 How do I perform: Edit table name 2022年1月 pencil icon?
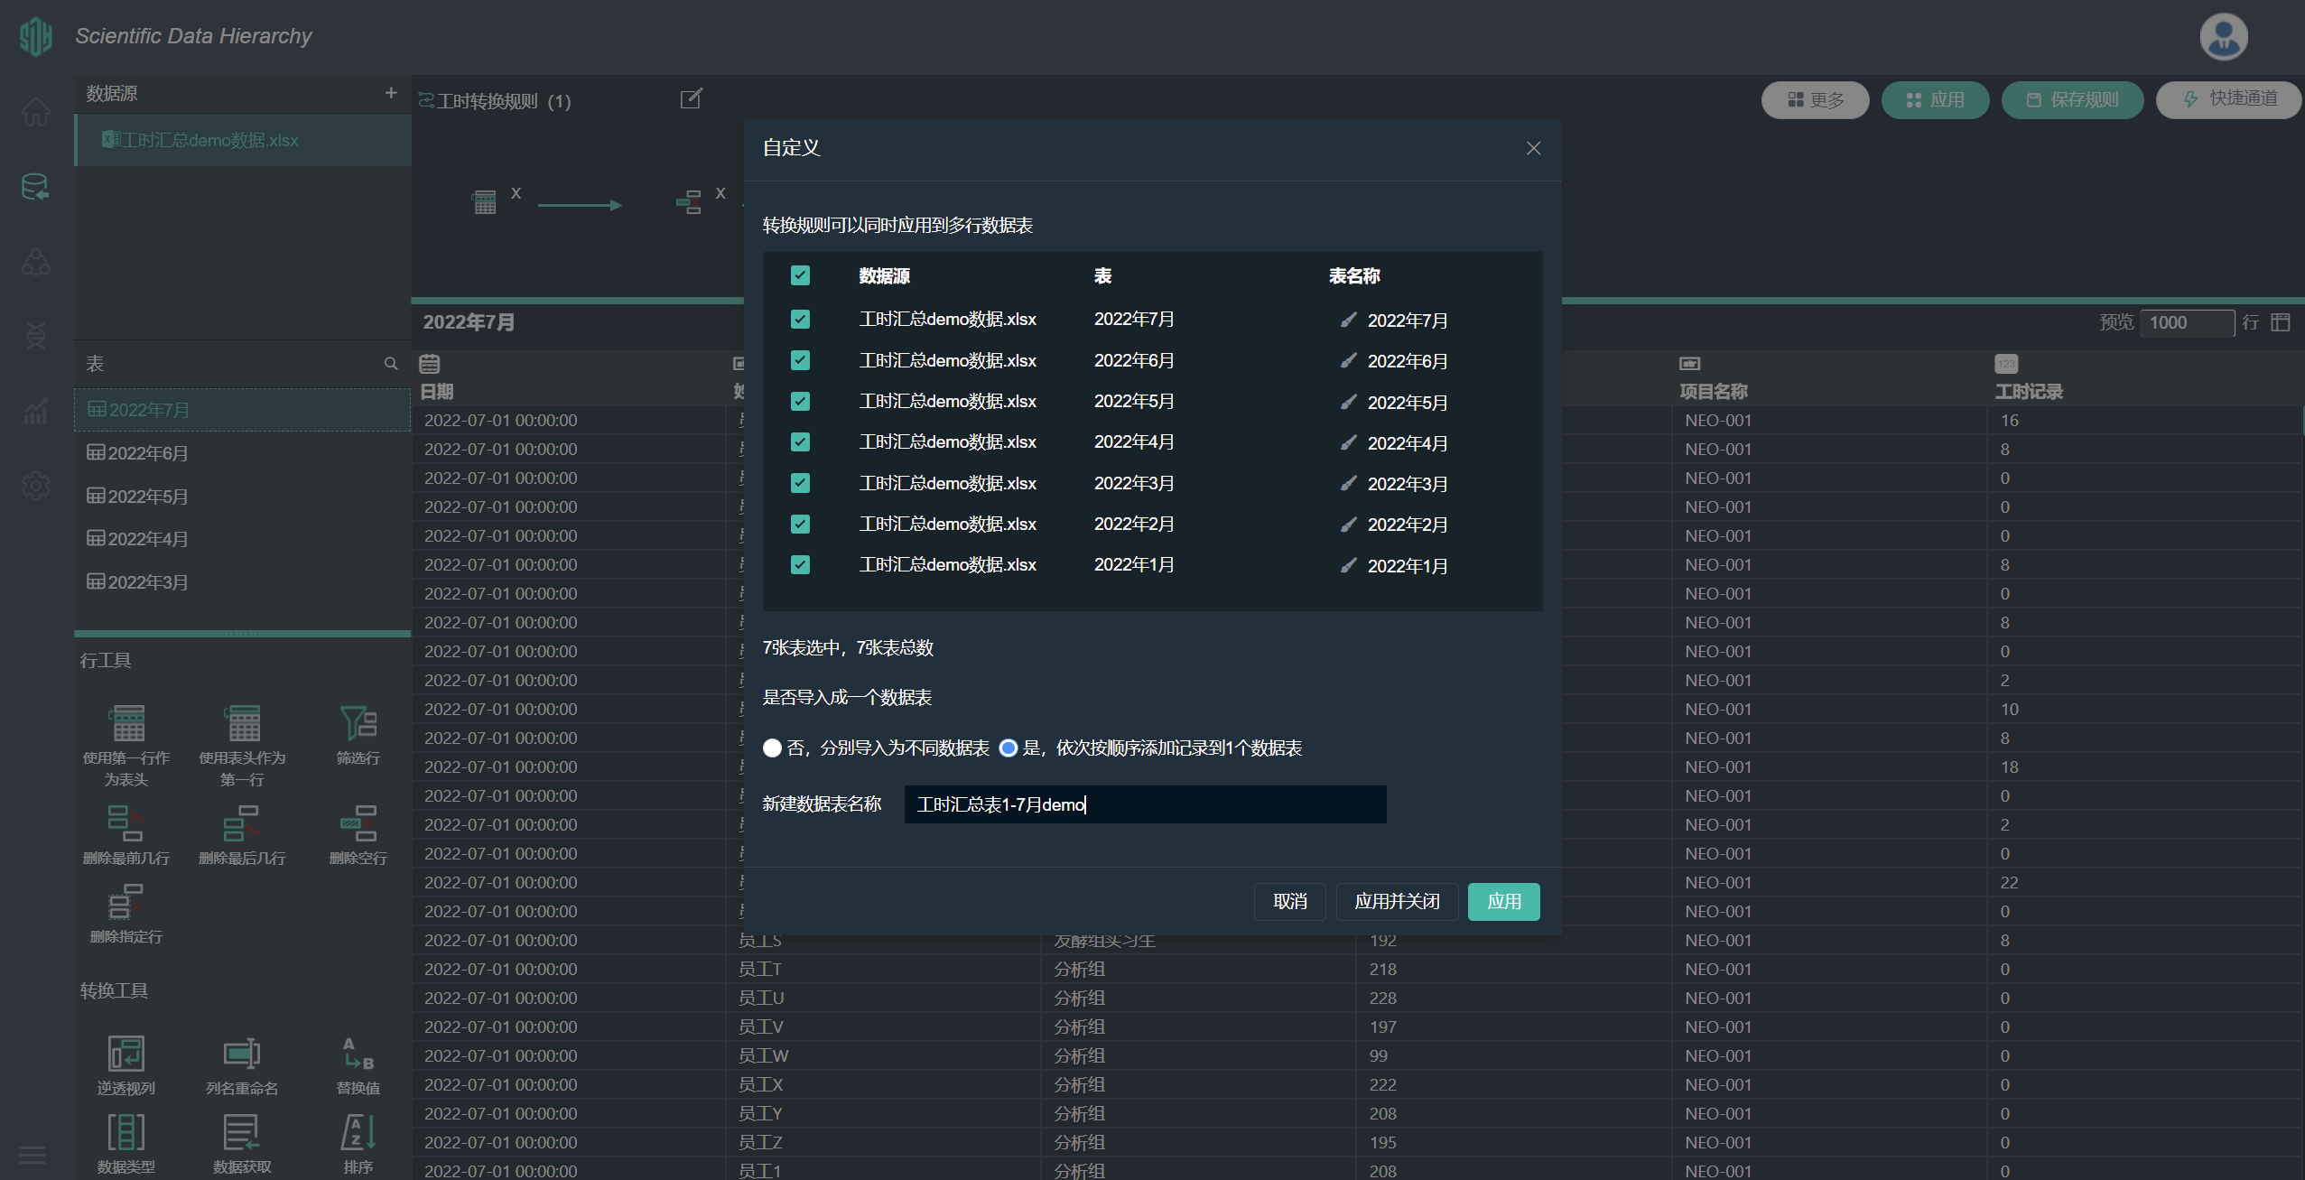1348,565
